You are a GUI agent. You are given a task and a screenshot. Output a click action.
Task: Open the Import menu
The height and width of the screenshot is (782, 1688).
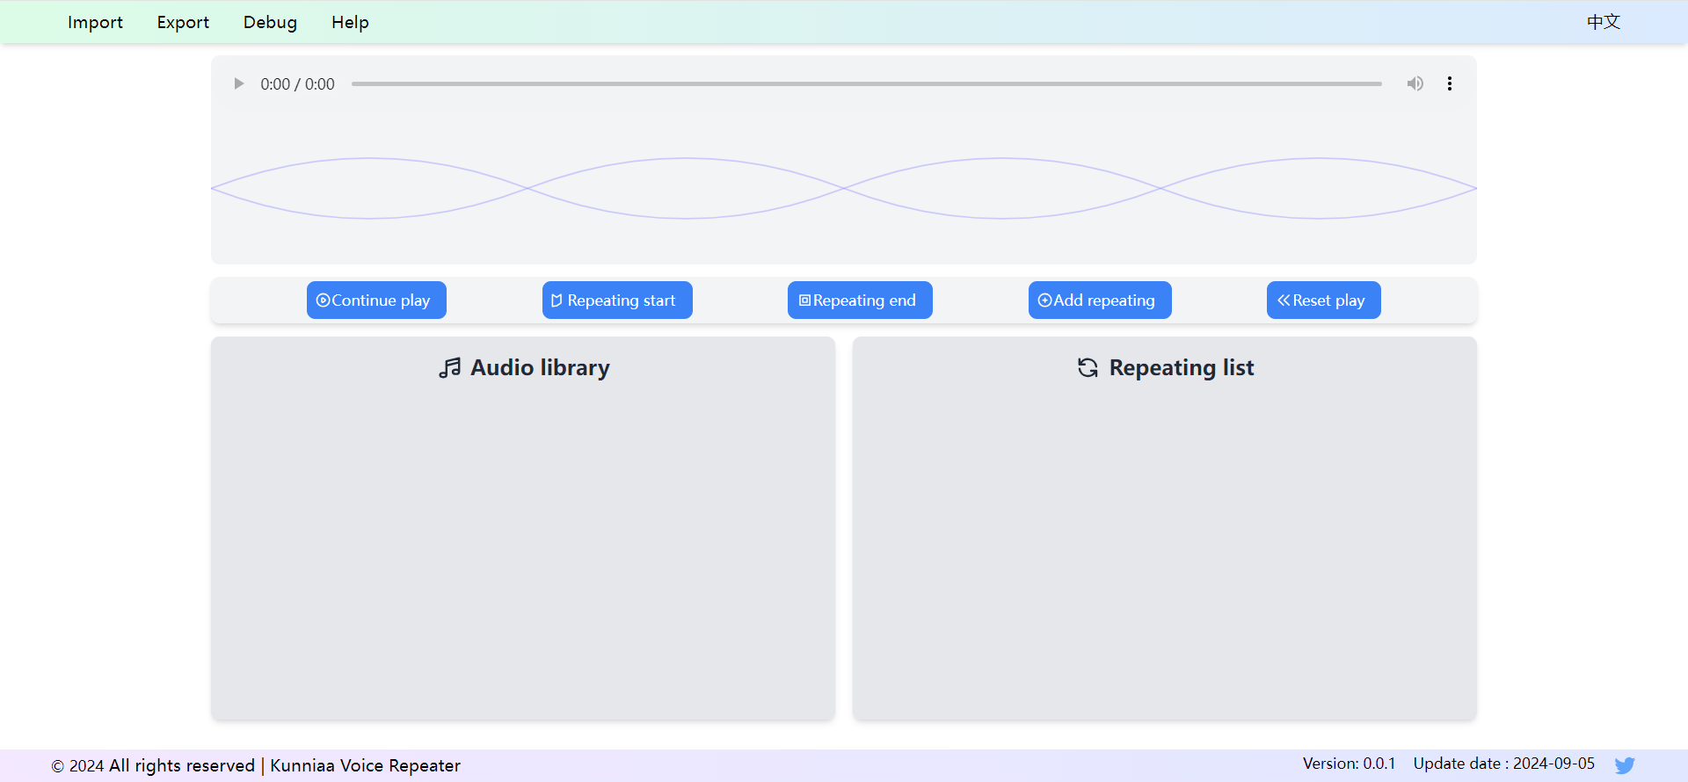tap(95, 22)
